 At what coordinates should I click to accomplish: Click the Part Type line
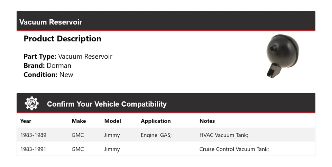(68, 57)
